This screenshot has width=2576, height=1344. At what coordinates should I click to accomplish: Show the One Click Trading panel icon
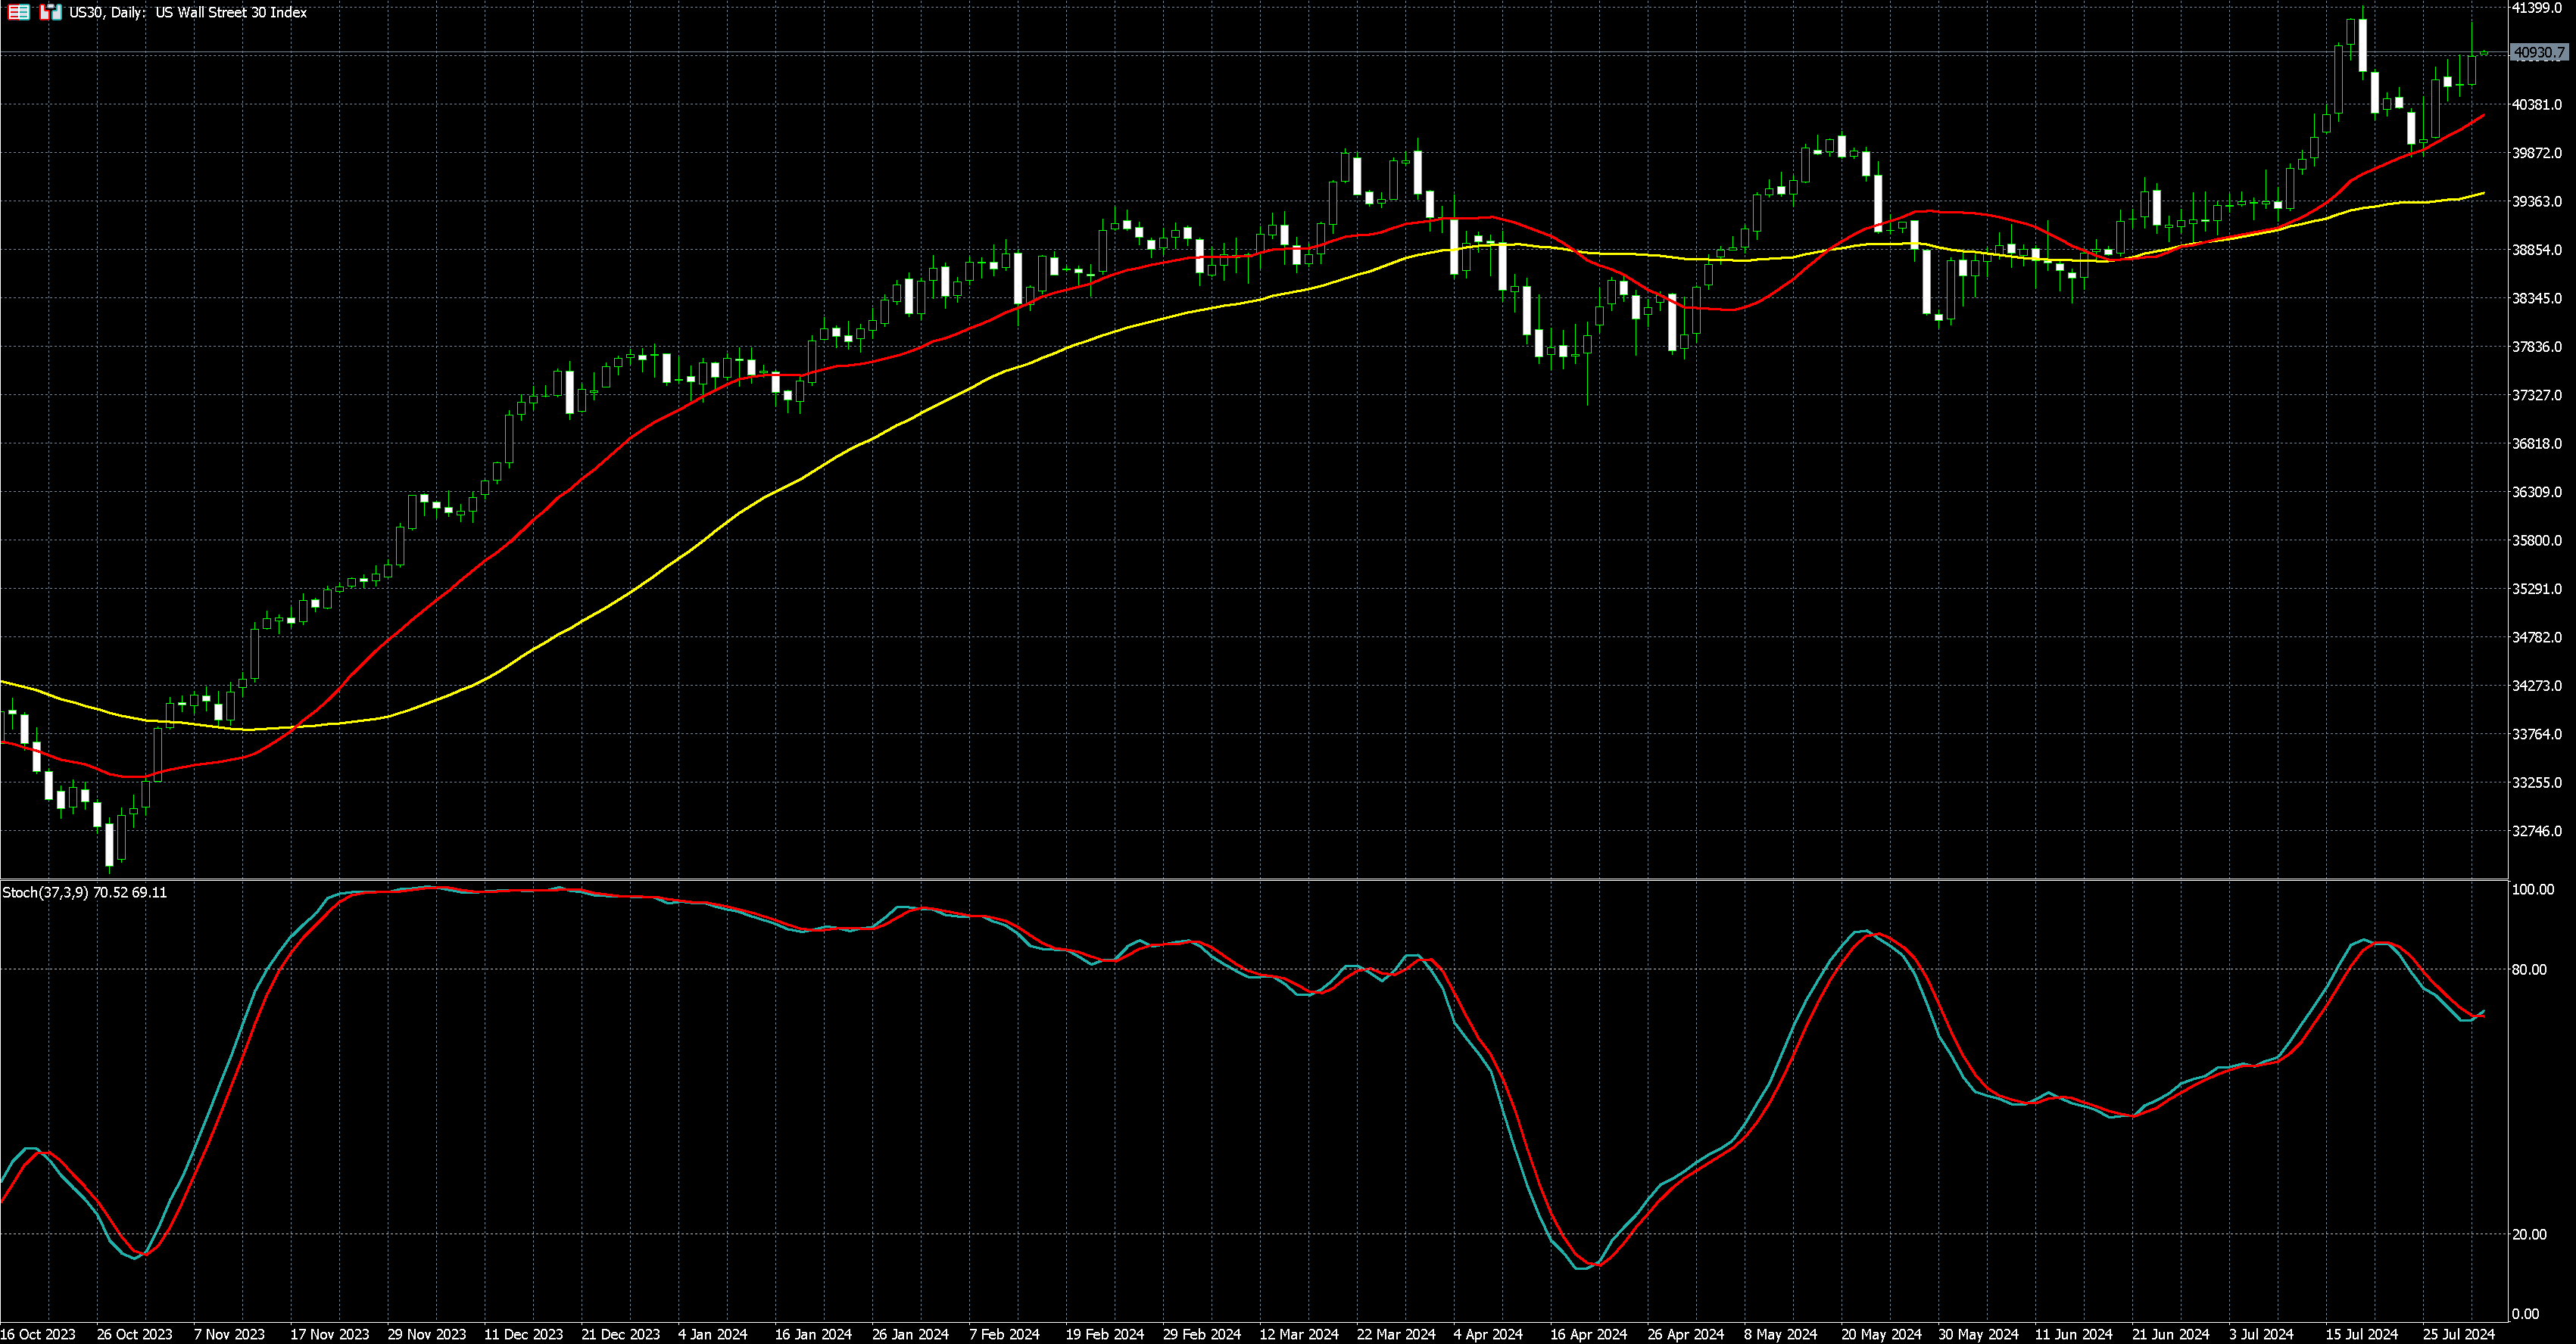coord(50,13)
